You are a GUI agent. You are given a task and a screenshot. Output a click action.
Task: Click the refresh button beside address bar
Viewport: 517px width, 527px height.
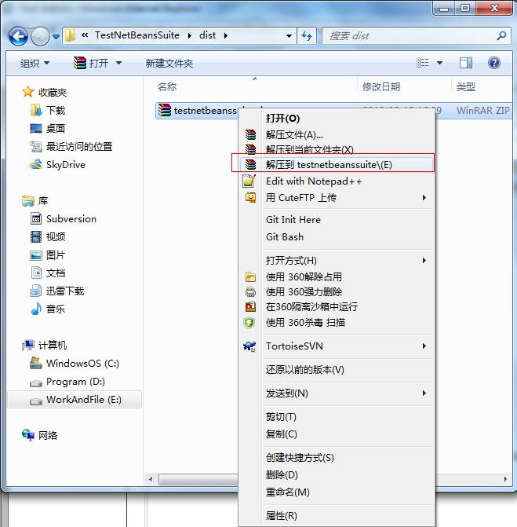pos(308,35)
